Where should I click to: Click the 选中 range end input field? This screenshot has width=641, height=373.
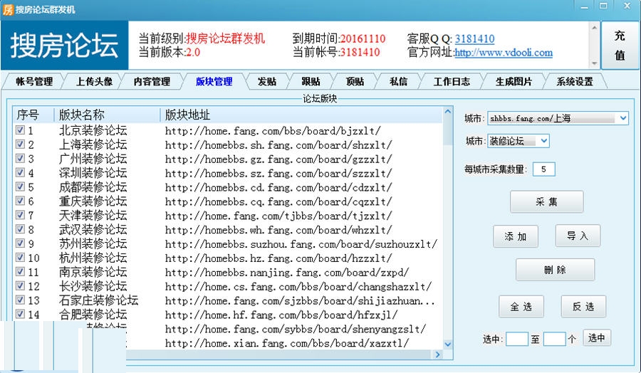[554, 339]
